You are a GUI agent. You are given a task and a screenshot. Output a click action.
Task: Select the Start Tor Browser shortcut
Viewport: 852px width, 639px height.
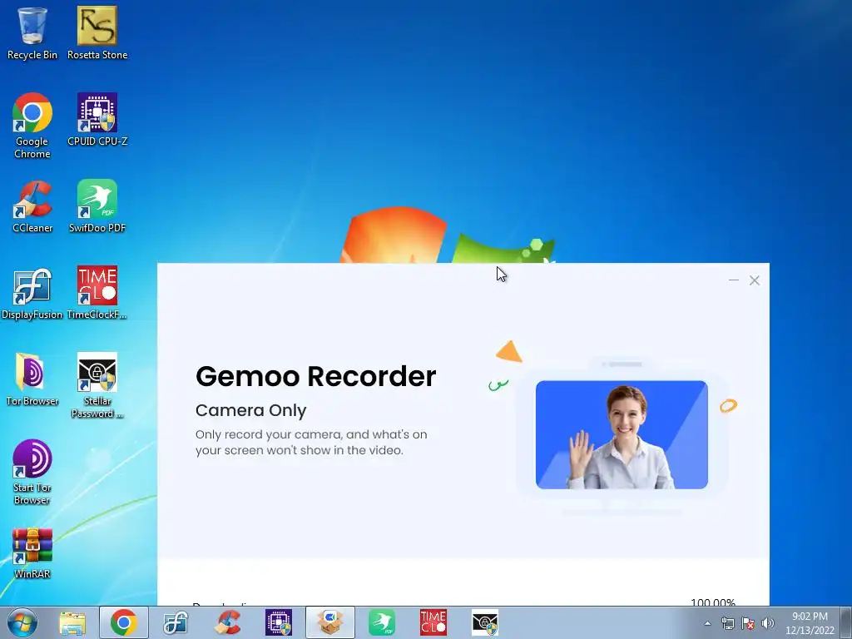32,472
